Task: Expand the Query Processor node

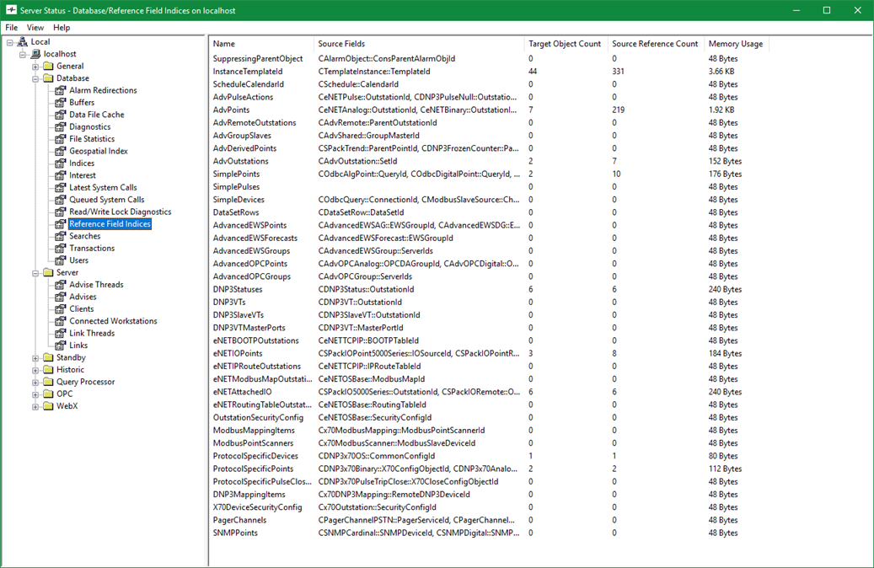Action: point(35,382)
